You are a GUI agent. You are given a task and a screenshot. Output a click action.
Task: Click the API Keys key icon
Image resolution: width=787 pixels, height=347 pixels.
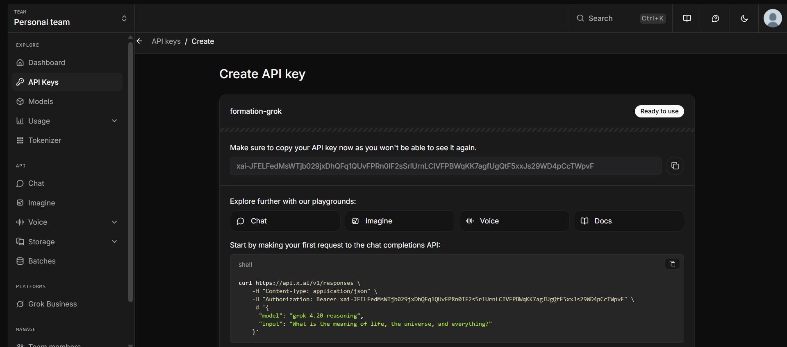coord(20,82)
